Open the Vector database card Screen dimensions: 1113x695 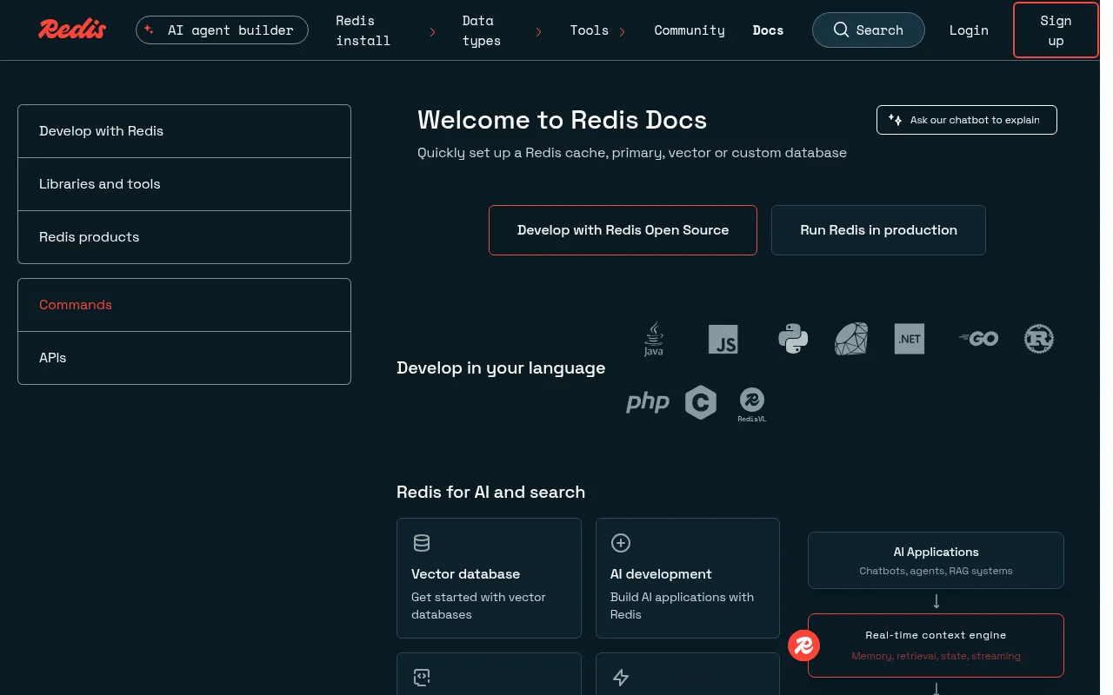[489, 579]
